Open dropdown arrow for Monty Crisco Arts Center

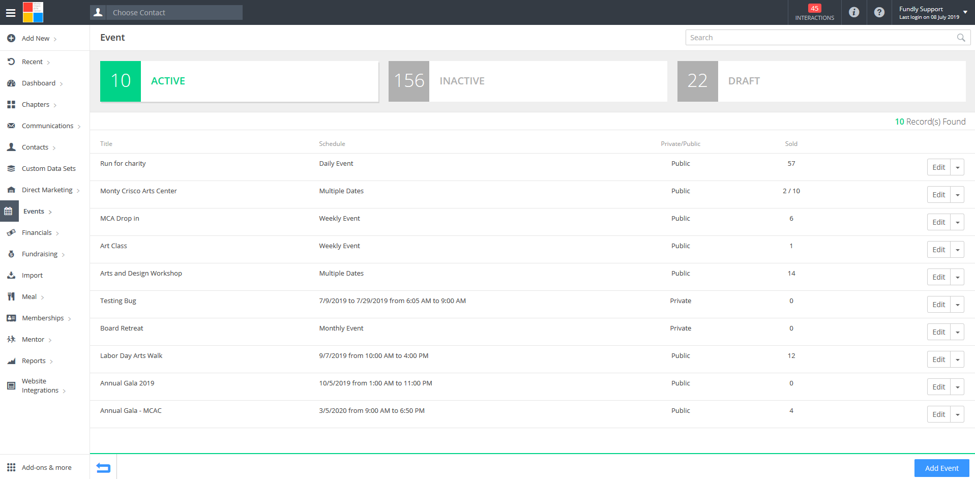[x=957, y=195]
